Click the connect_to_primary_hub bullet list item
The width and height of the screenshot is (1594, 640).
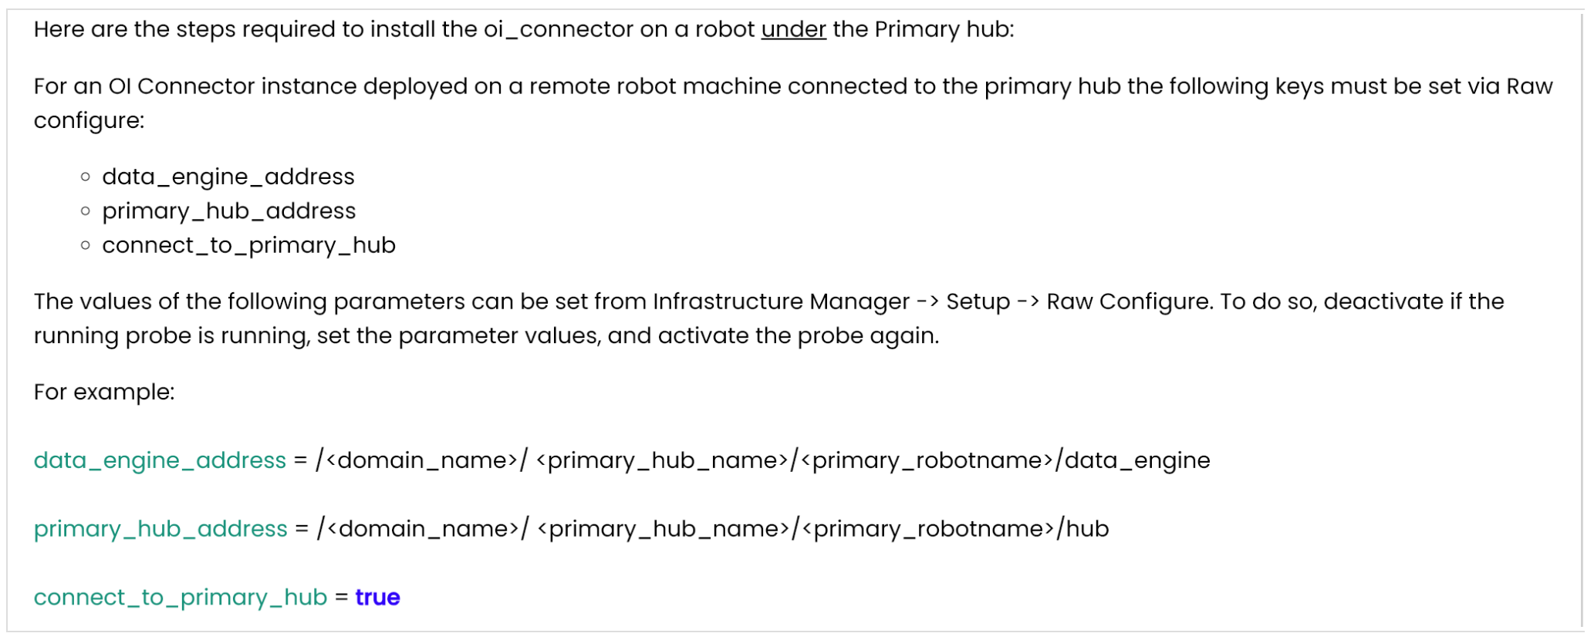[248, 245]
